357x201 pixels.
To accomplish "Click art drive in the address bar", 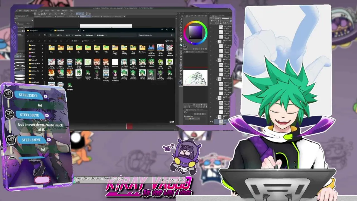I will [78, 35].
